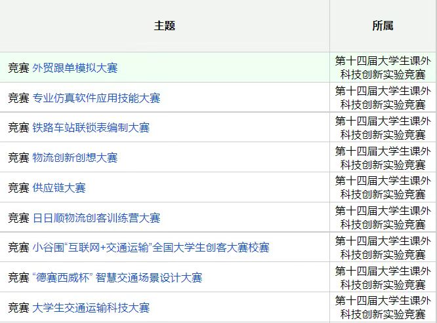Click the 竞赛 tag before 大学生交通运输科技大赛
Viewport: 437px width, 323px height.
(18, 308)
